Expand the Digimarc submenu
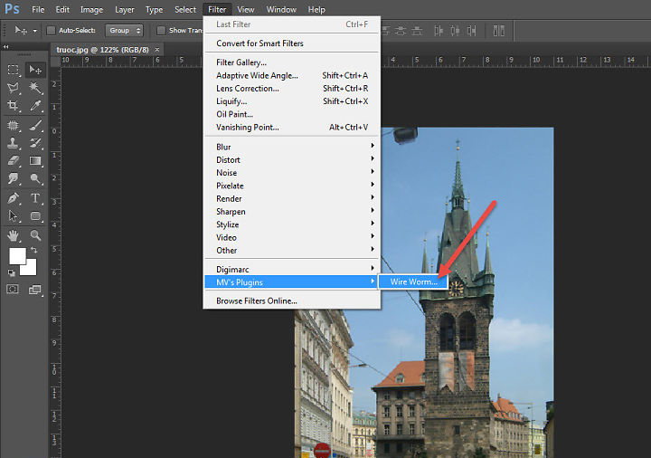 pyautogui.click(x=291, y=270)
